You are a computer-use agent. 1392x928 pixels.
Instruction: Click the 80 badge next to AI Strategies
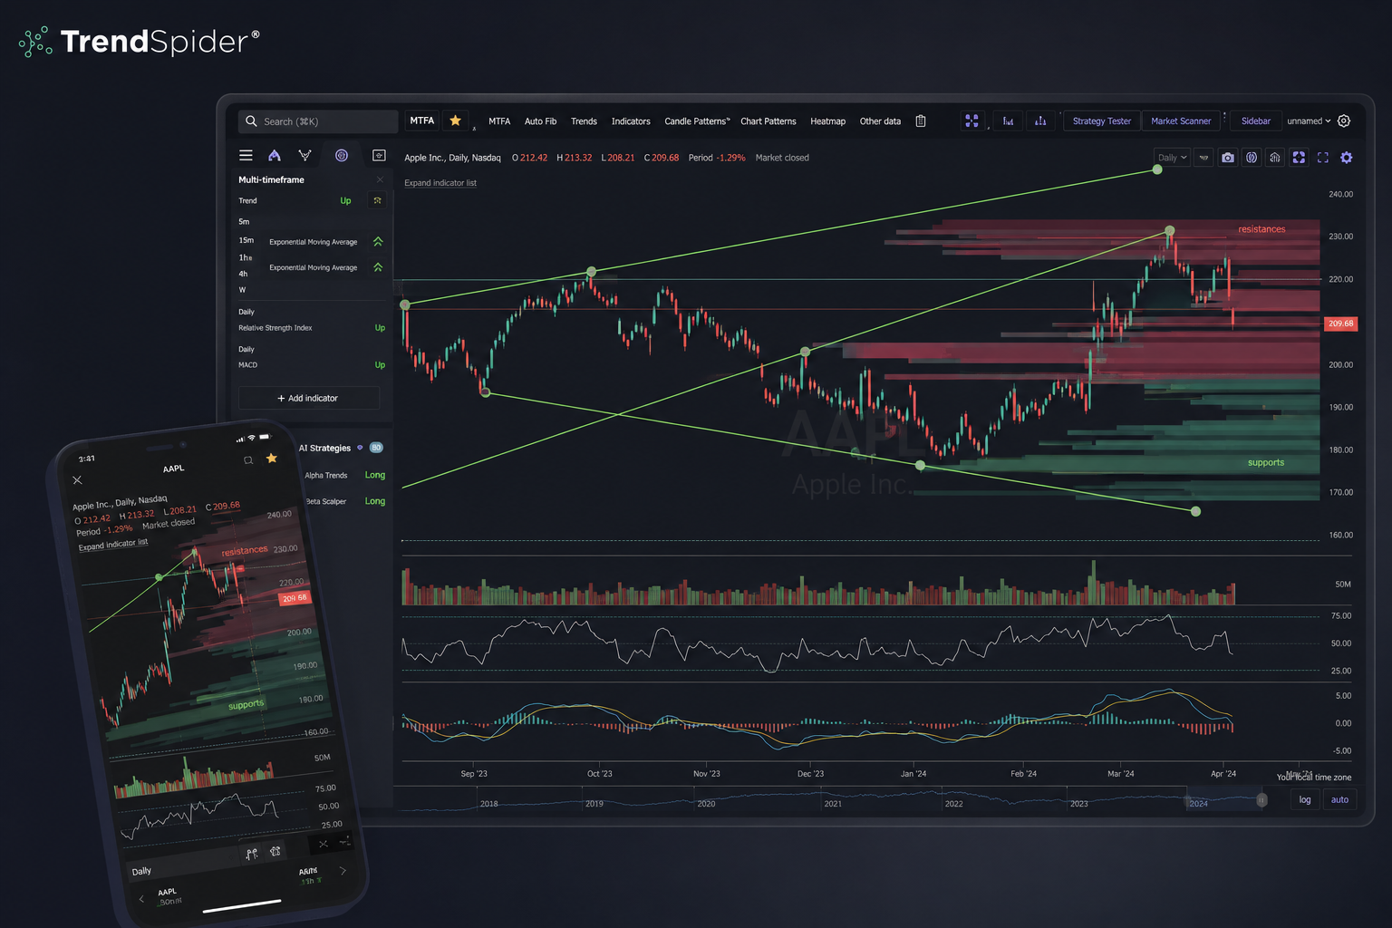click(376, 448)
